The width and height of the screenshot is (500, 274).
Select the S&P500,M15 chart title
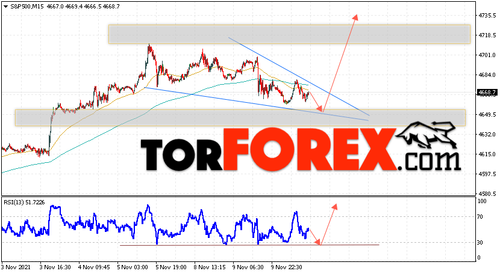click(27, 7)
